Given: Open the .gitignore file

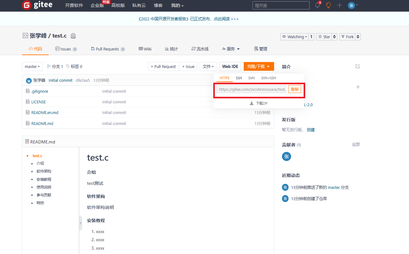Looking at the screenshot, I should point(40,91).
